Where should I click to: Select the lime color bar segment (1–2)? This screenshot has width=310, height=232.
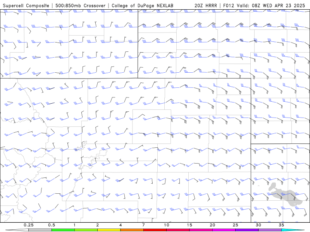click(x=86, y=230)
